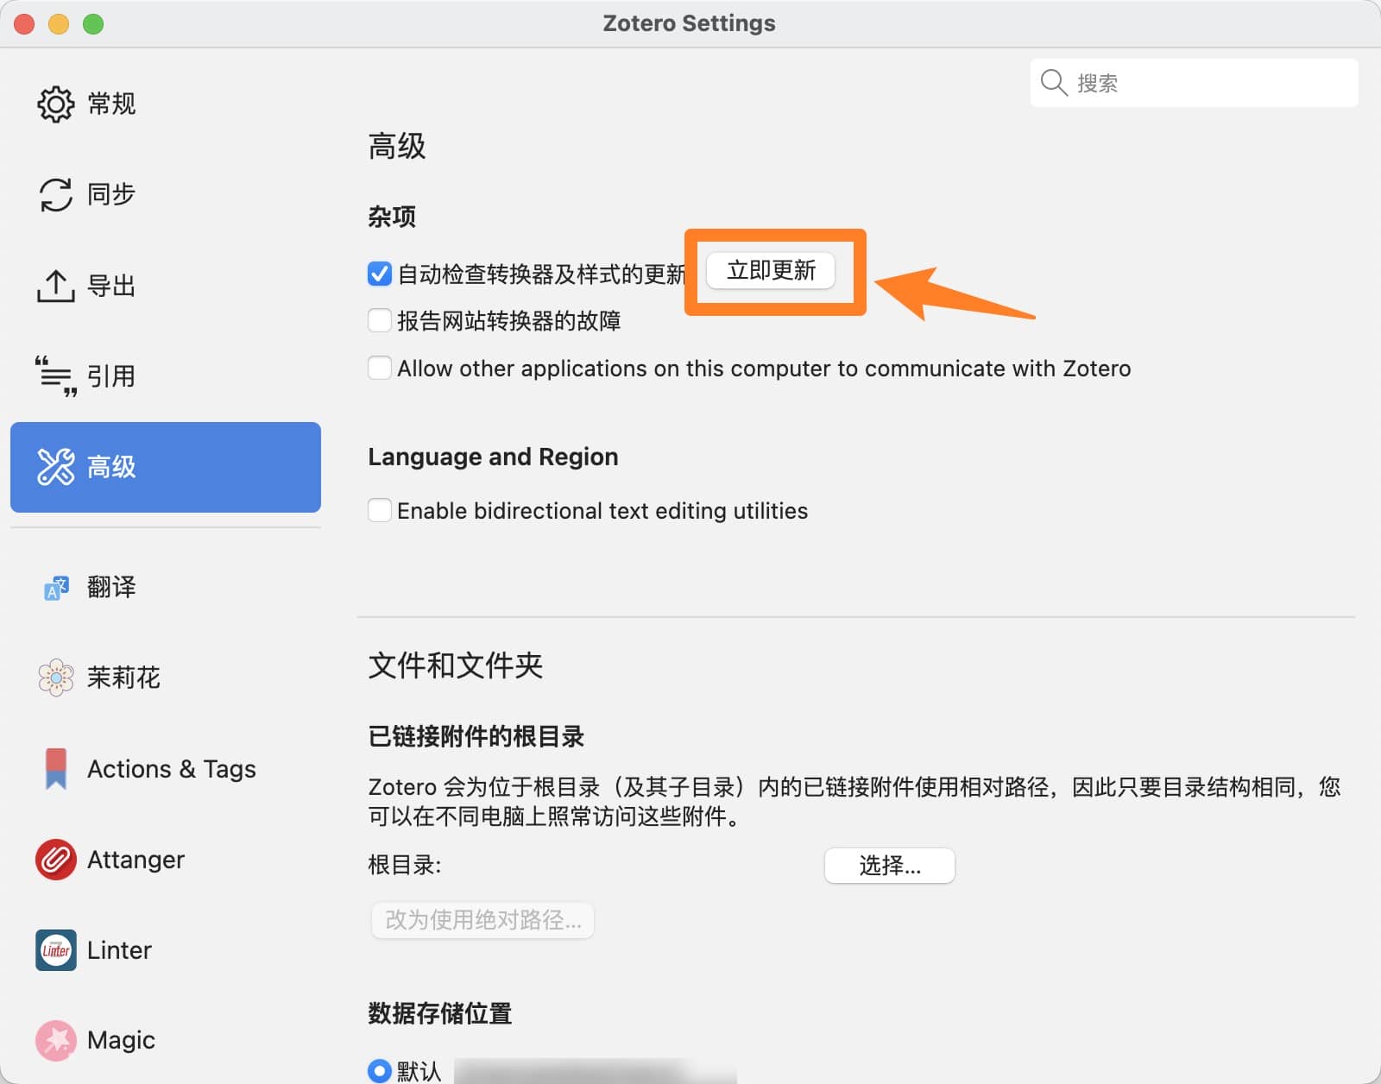Select the 高级 Advanced tab label
Screen dimensions: 1381x1084
coord(111,467)
